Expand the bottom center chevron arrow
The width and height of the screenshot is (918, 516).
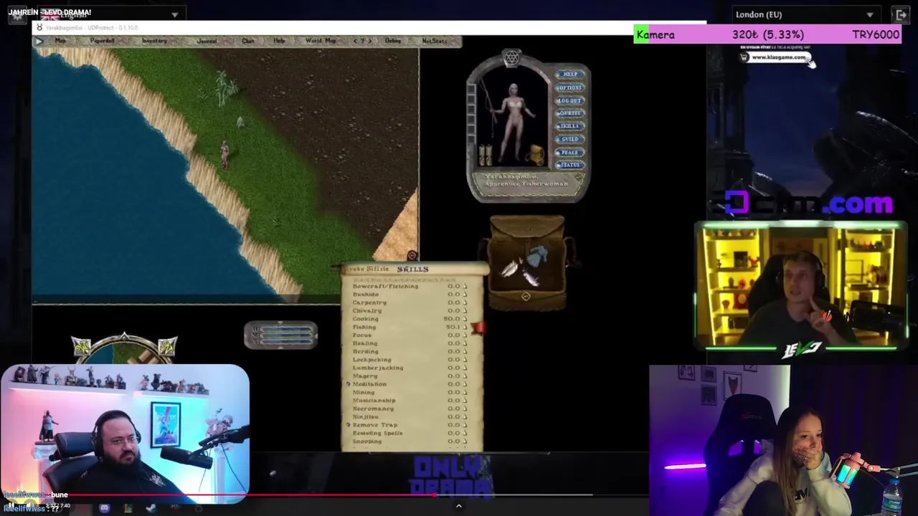tap(459, 506)
